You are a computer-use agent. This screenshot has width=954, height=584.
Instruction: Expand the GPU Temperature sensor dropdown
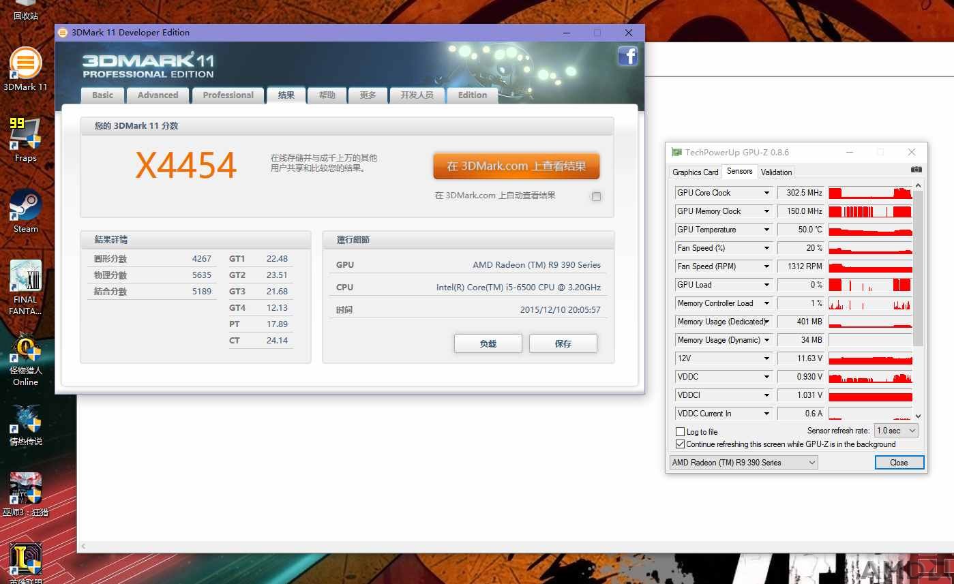(766, 230)
